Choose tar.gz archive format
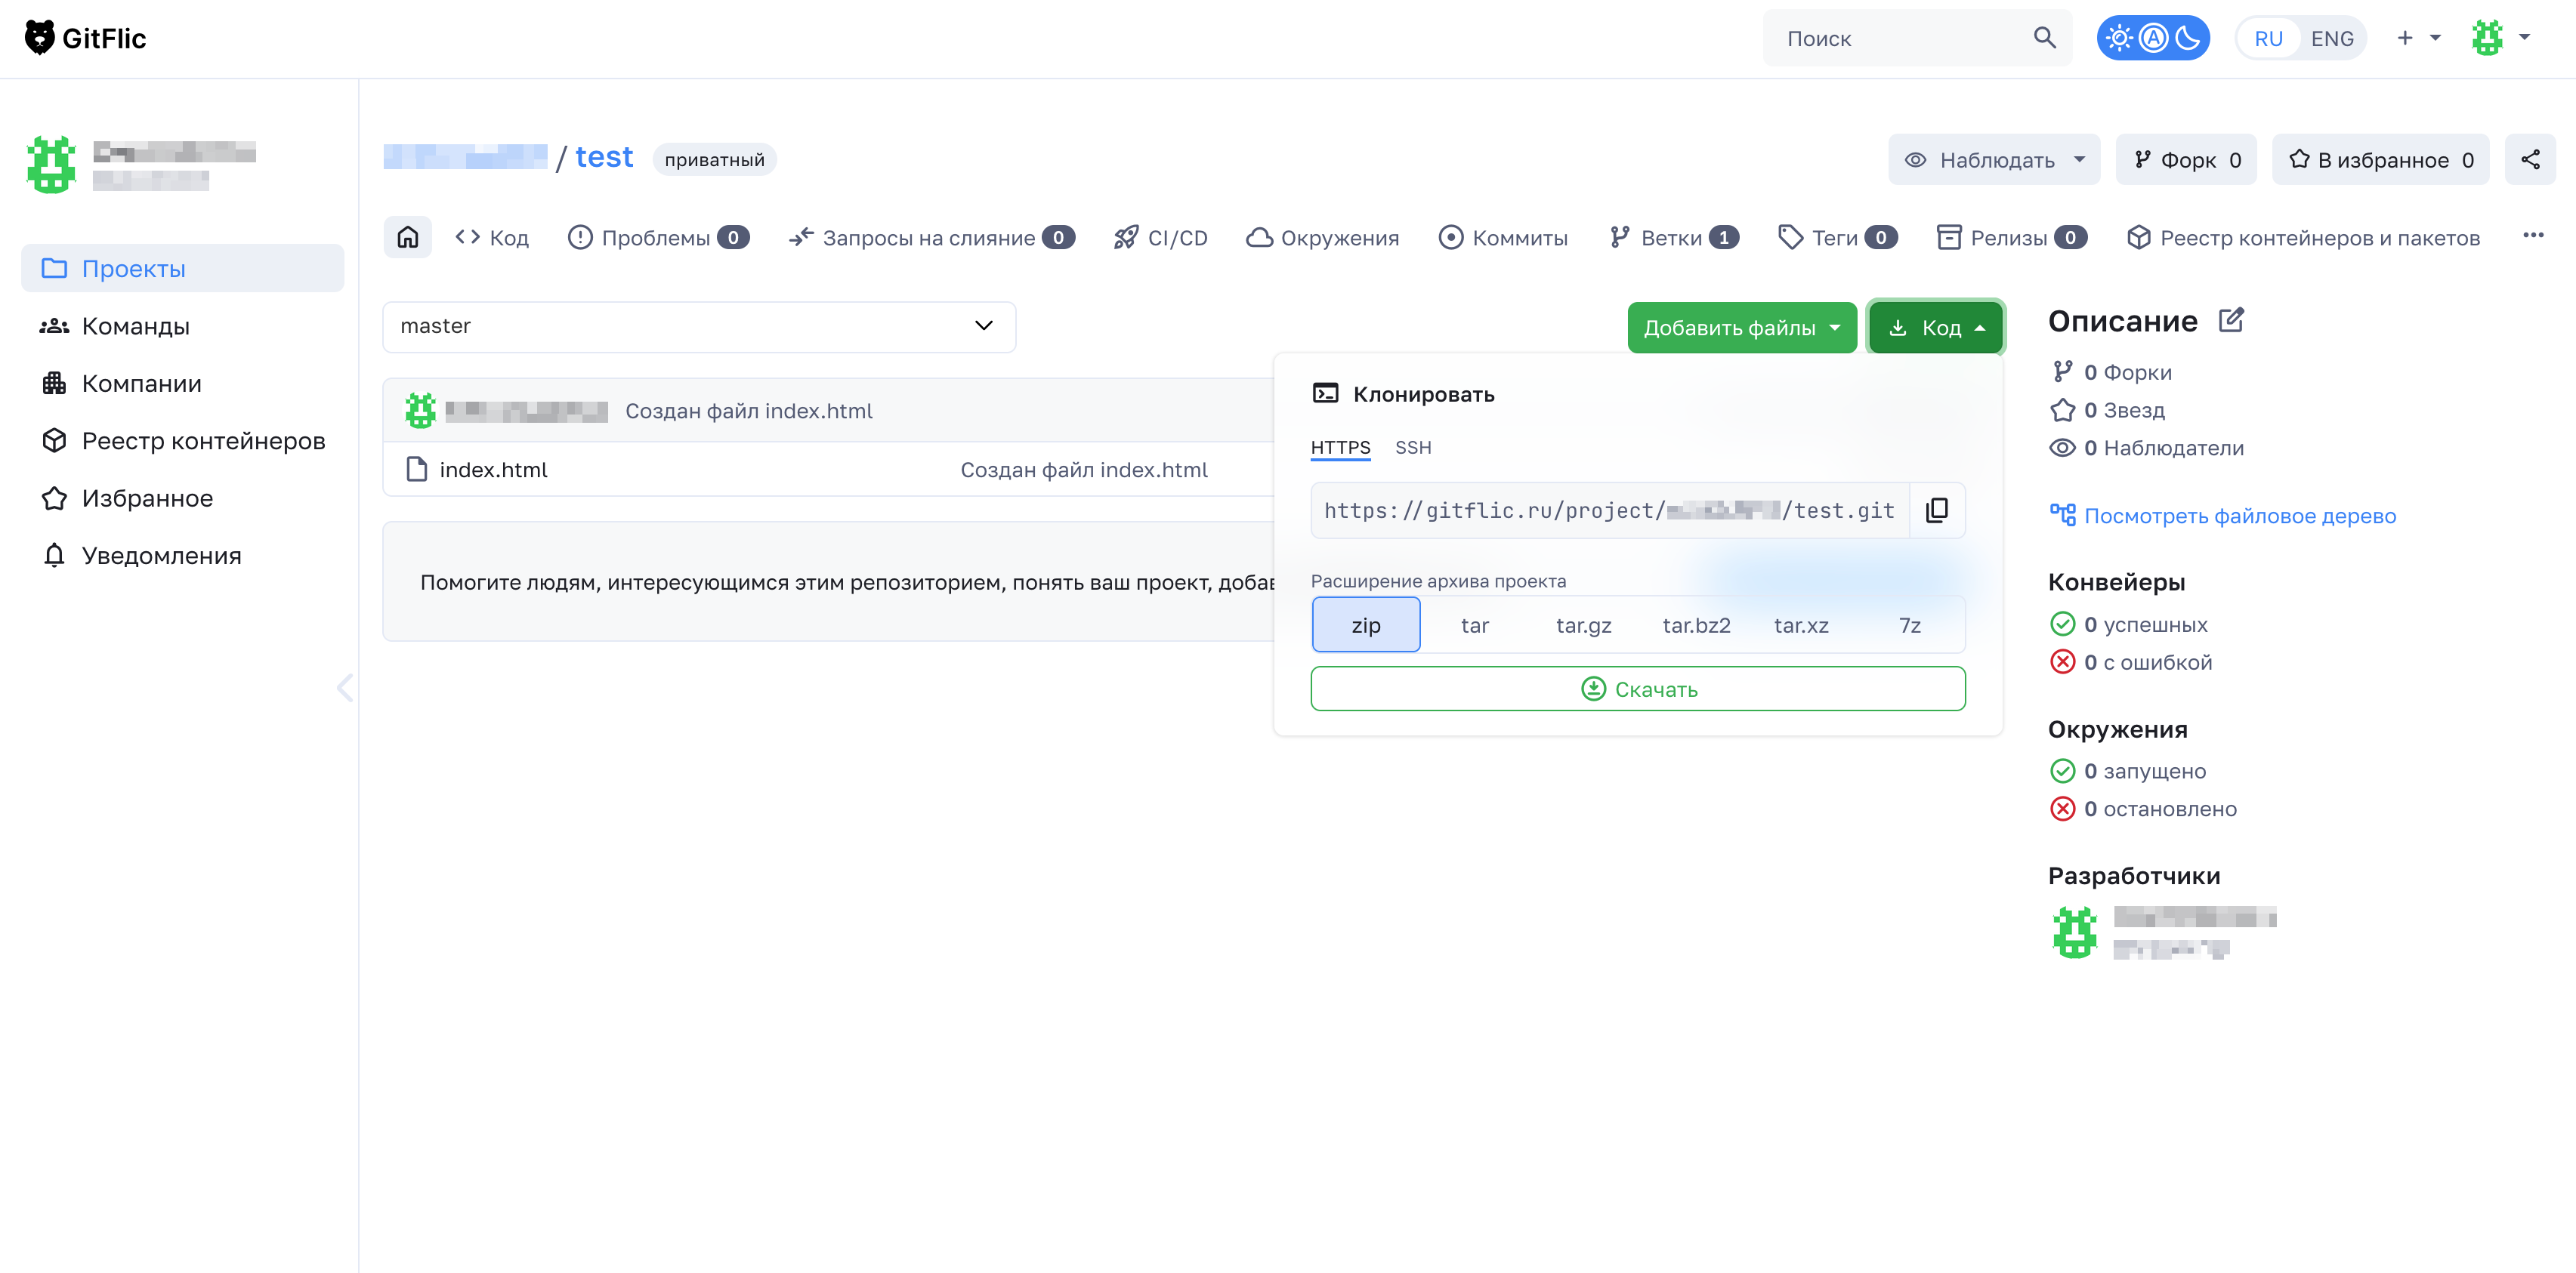Screen dimensions: 2576x1273 click(1583, 624)
